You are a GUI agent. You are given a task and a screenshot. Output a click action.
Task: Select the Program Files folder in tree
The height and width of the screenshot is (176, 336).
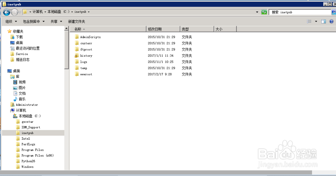point(30,150)
